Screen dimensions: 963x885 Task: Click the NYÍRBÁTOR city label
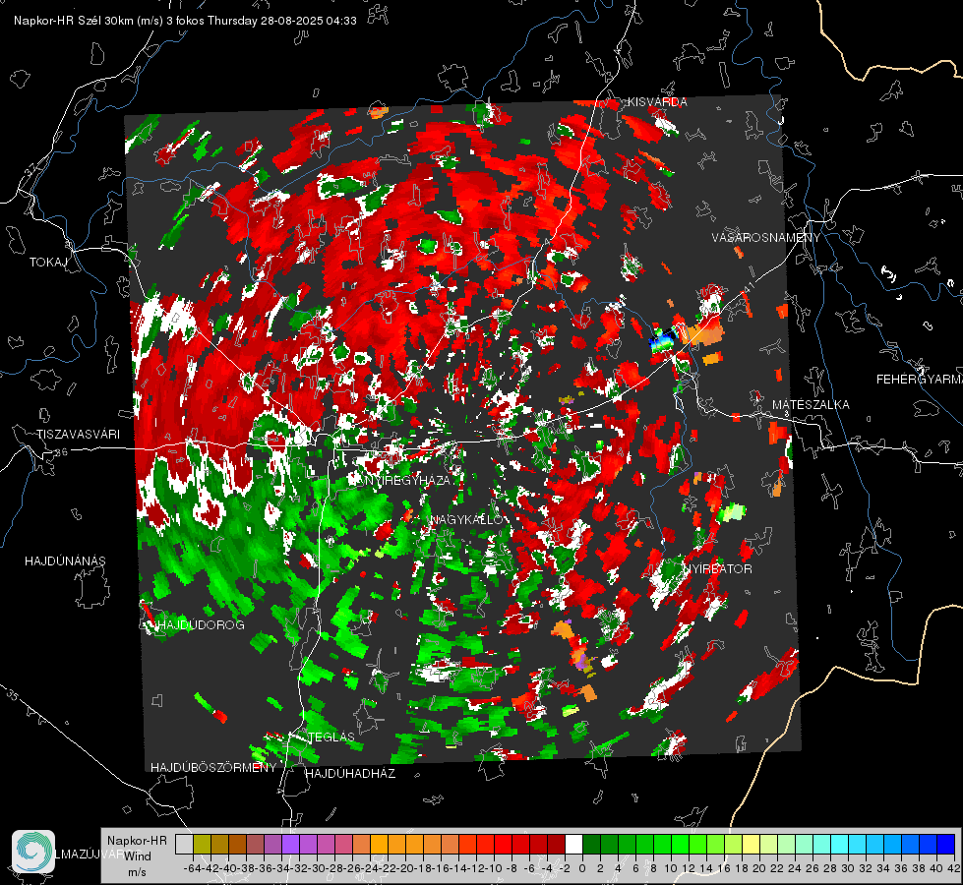717,568
